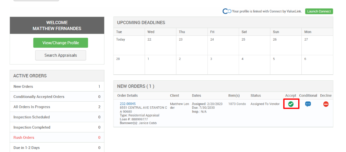
Task: Click 'Borrower(s): Janice Cobb' text
Action: tap(138, 123)
